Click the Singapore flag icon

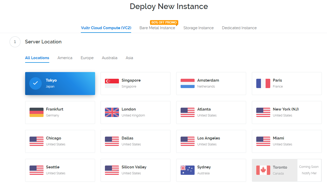pos(112,83)
